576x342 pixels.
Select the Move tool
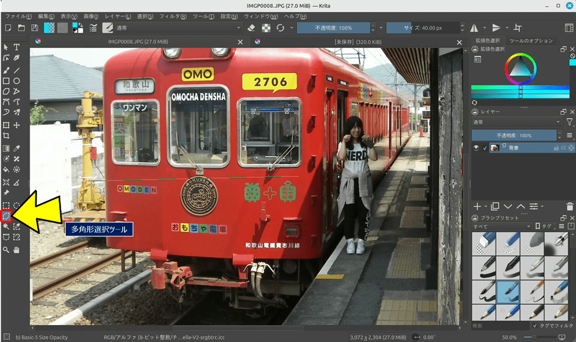pyautogui.click(x=16, y=125)
